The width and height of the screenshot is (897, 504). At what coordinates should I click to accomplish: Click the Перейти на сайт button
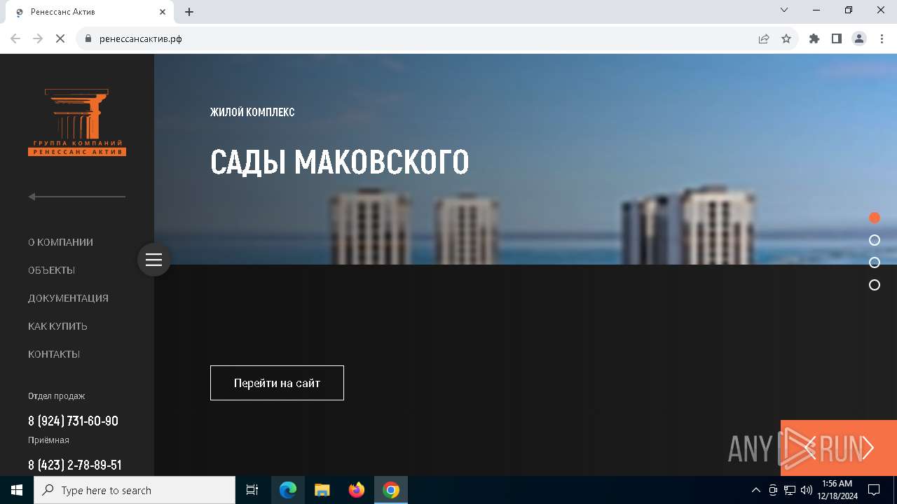pos(277,383)
